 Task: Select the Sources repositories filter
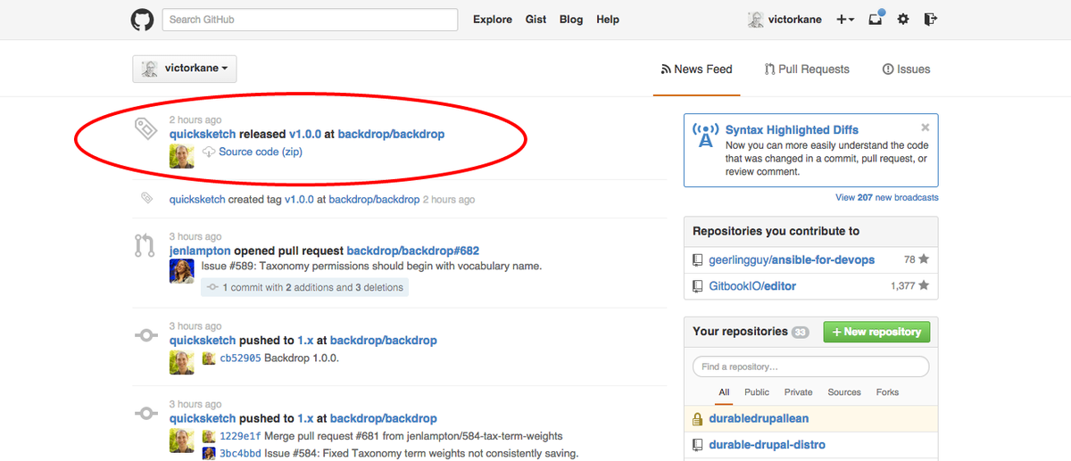pos(844,392)
